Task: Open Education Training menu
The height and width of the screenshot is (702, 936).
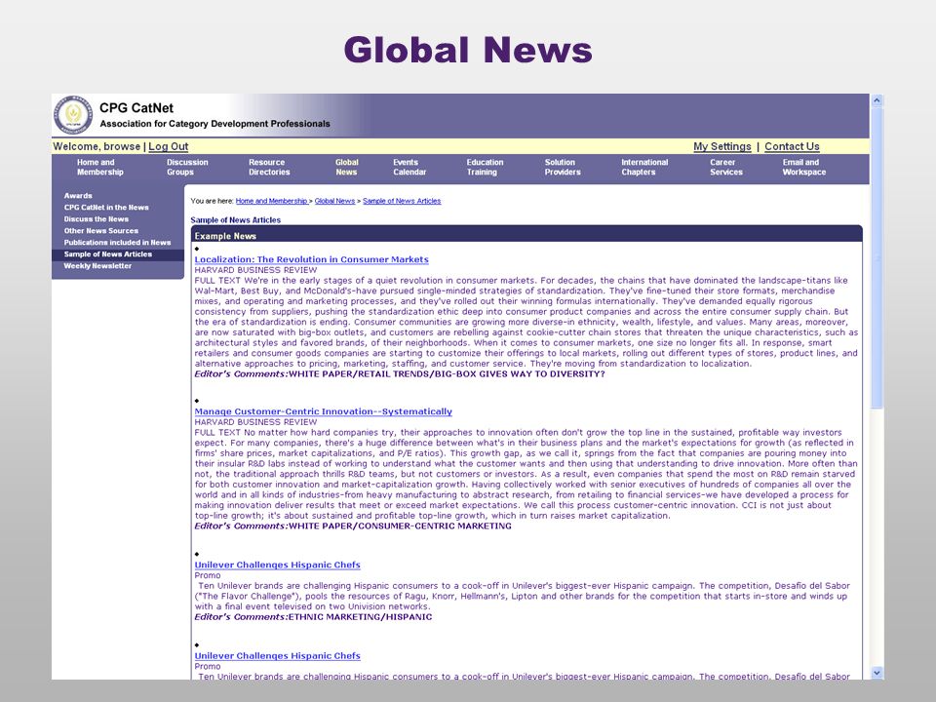Action: click(x=485, y=167)
